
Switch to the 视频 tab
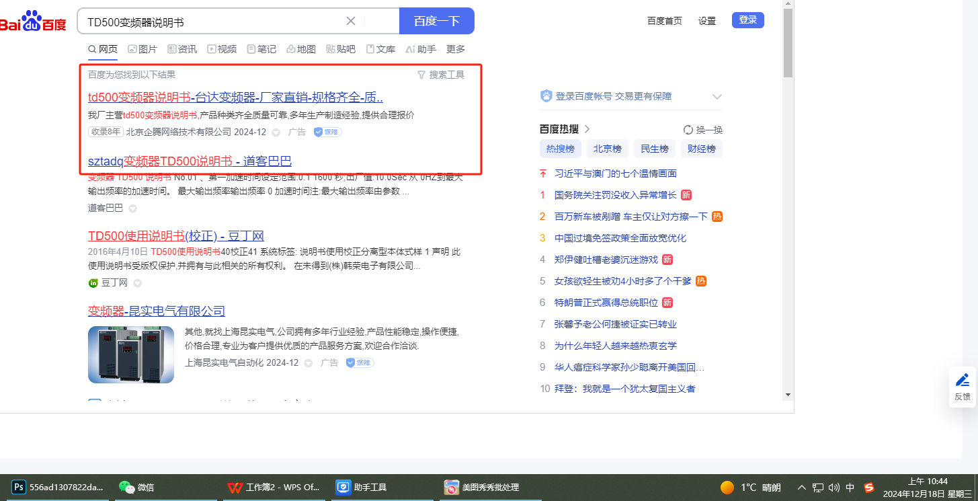[x=222, y=49]
